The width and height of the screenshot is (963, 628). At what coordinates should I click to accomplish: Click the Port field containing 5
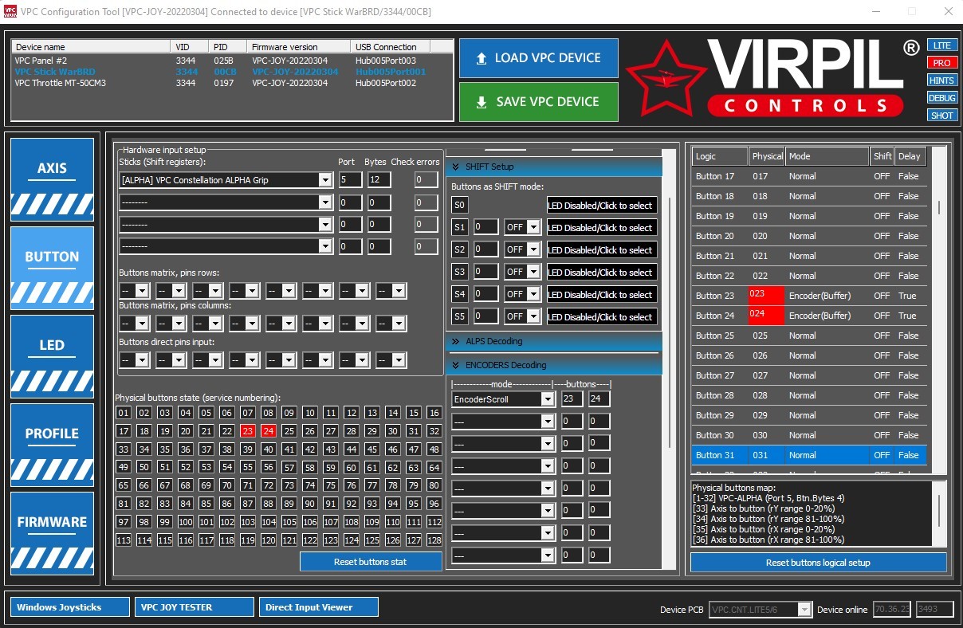350,180
